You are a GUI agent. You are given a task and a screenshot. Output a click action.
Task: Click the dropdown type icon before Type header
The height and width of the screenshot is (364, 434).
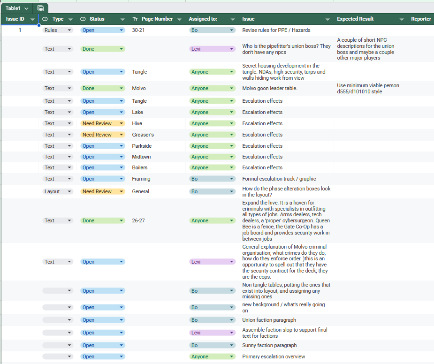tap(45, 19)
